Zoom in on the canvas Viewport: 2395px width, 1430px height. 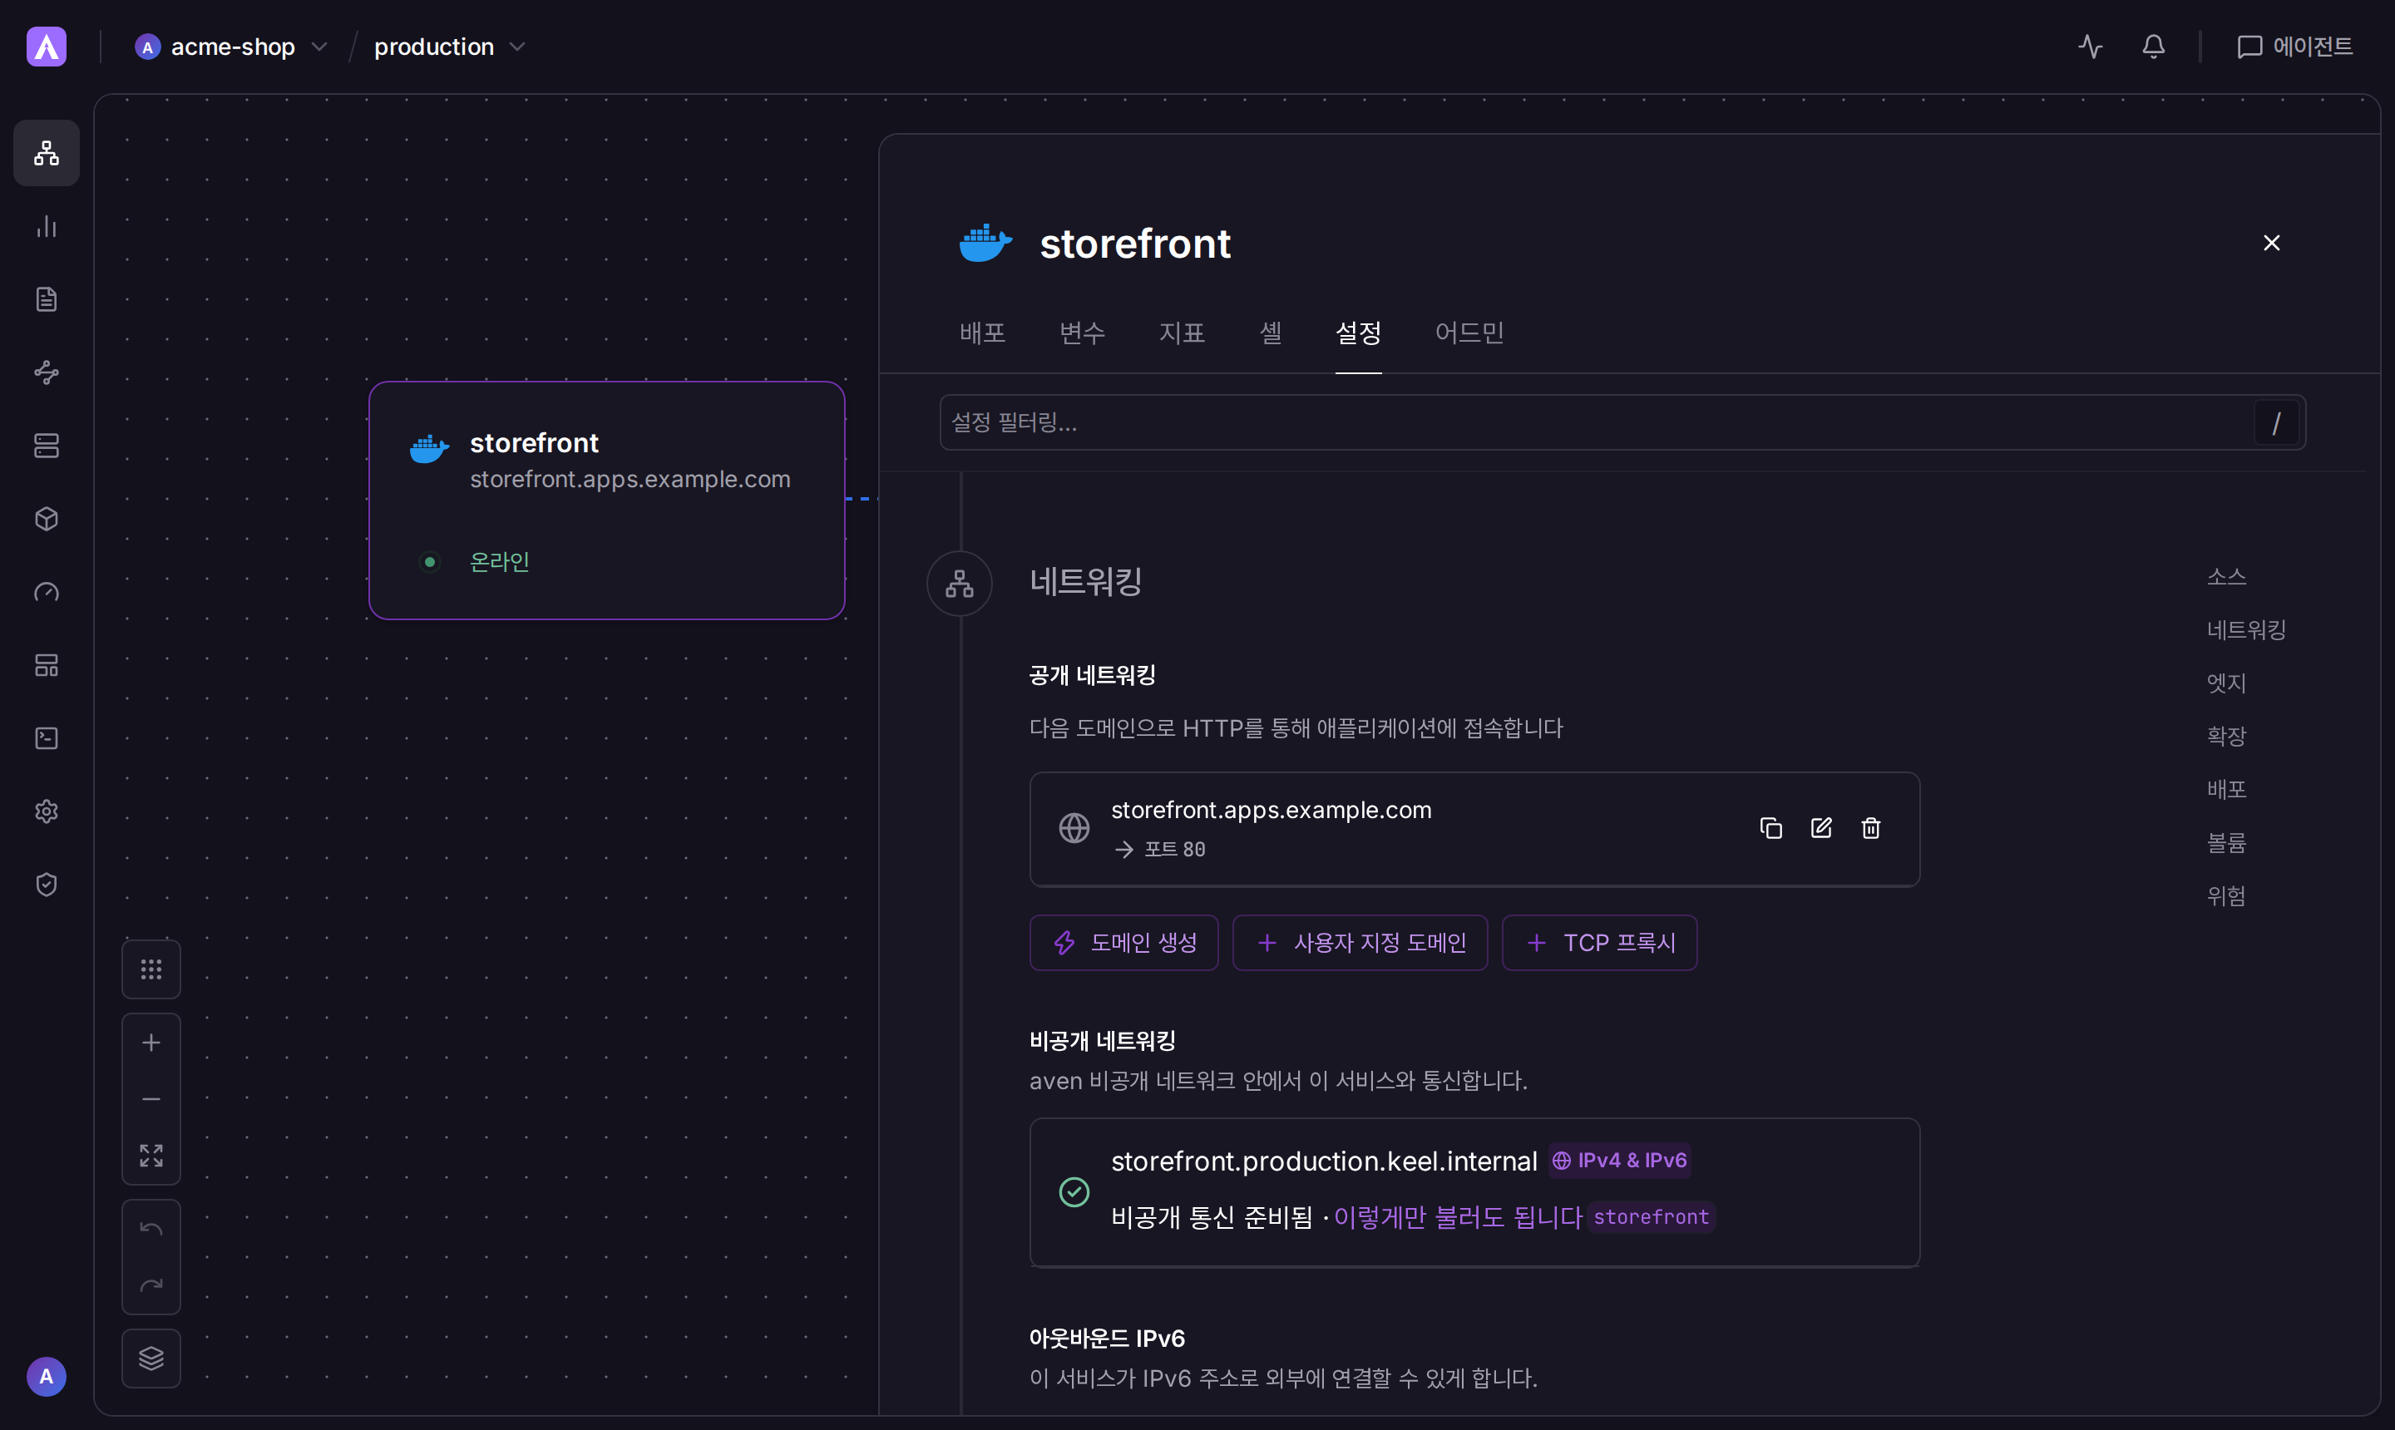click(151, 1043)
